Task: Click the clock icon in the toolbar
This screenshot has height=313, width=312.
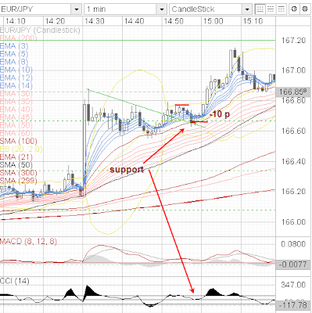Action: (294, 9)
